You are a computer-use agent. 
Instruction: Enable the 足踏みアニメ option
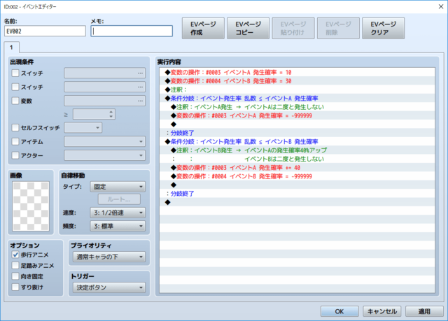tap(15, 265)
